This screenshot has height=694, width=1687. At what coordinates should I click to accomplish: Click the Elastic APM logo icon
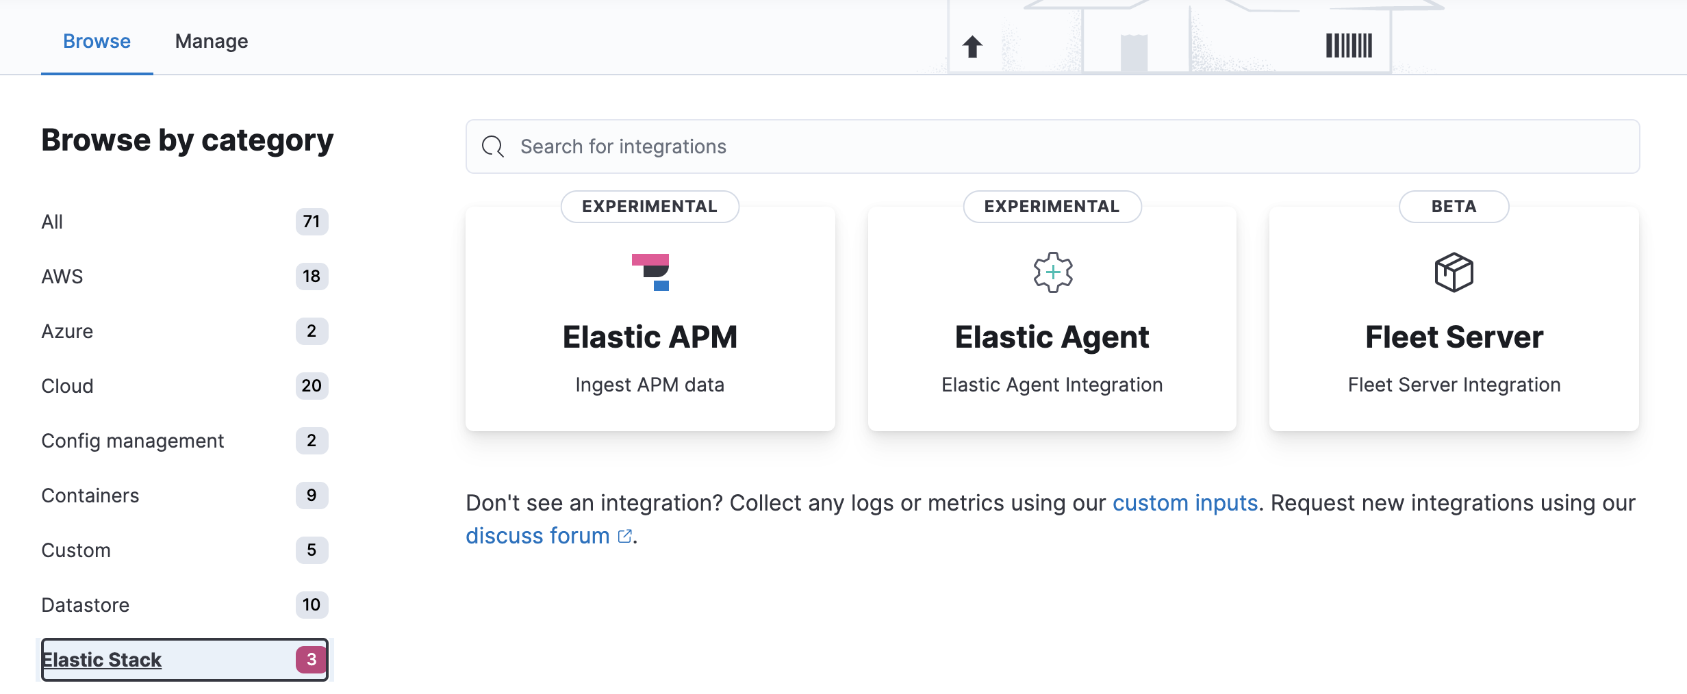650,272
